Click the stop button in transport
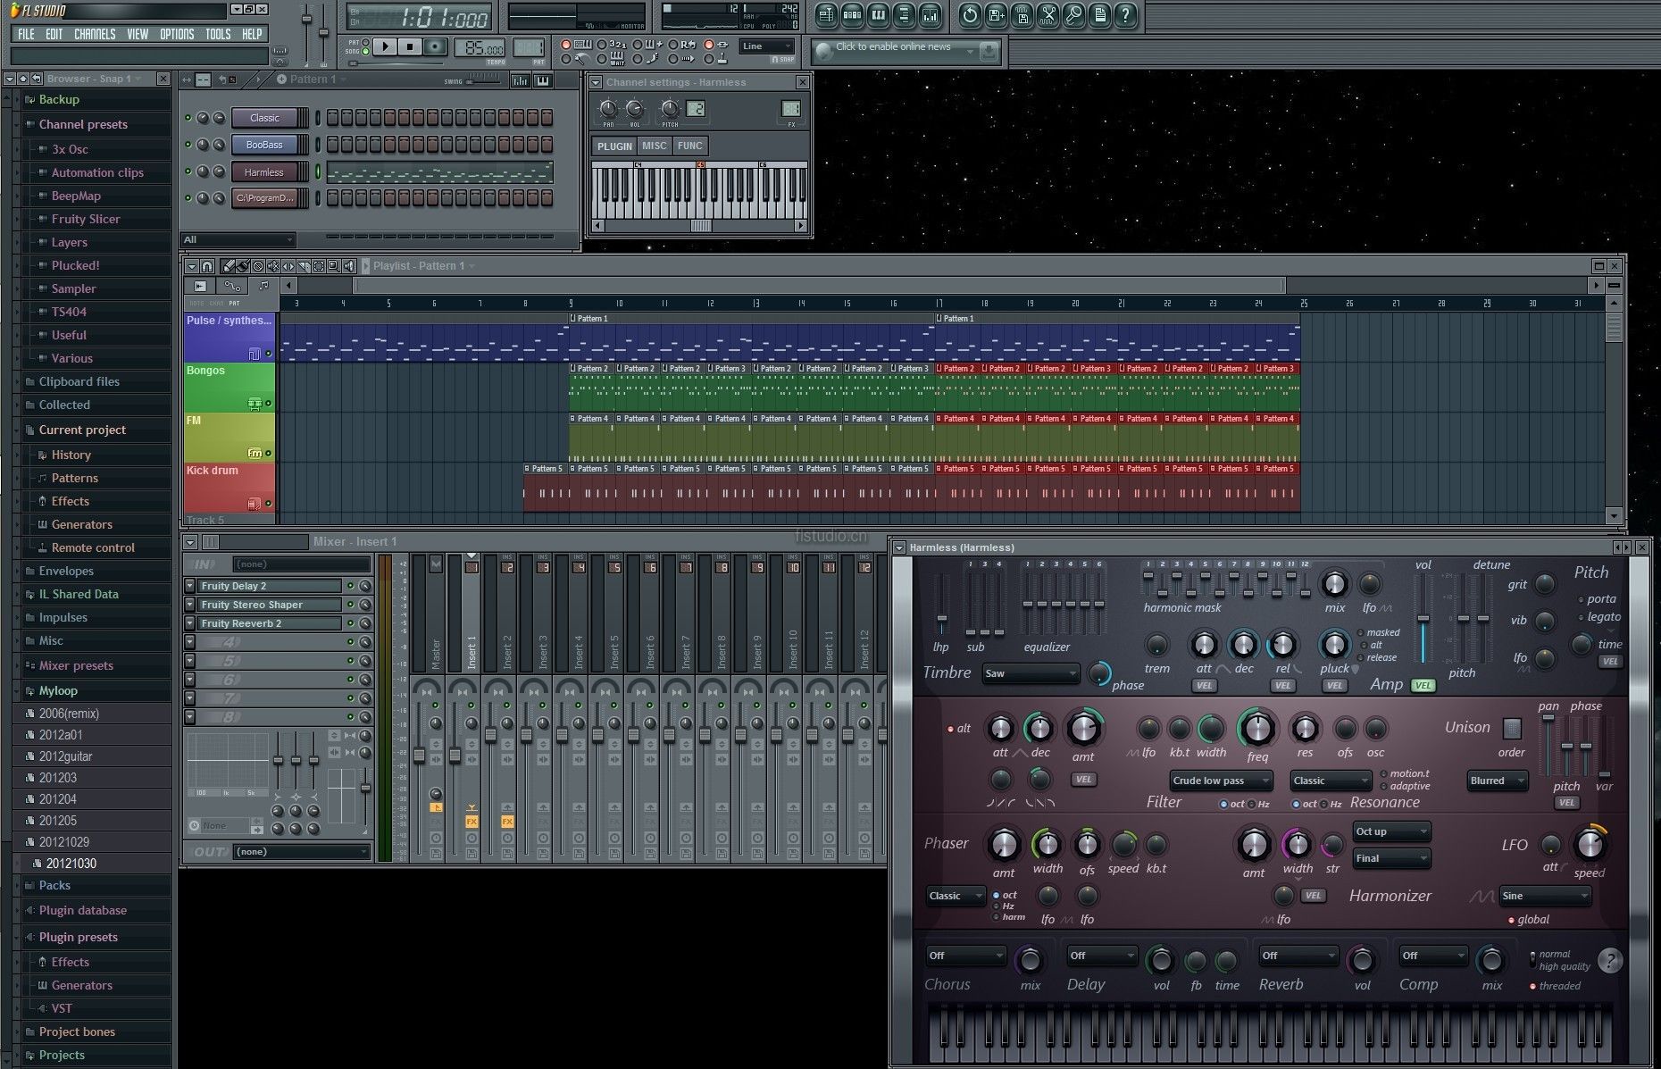This screenshot has height=1069, width=1661. [410, 46]
